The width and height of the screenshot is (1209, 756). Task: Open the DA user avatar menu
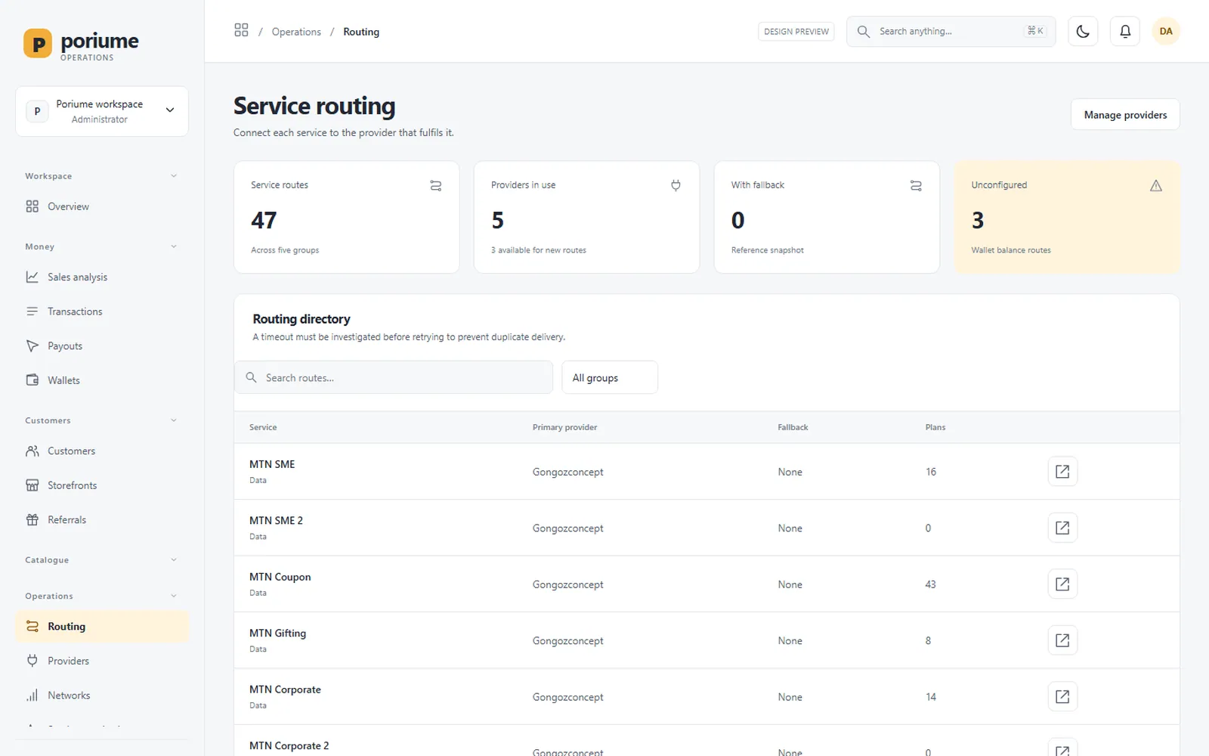[1166, 31]
